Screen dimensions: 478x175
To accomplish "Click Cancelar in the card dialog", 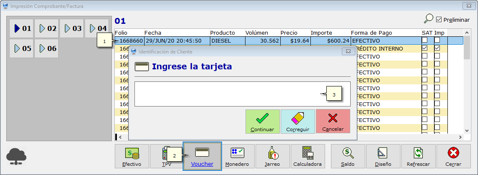I will [333, 122].
